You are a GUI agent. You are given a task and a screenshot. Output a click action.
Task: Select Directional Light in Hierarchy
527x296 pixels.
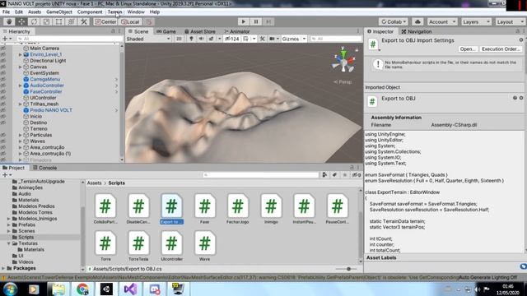tap(48, 61)
